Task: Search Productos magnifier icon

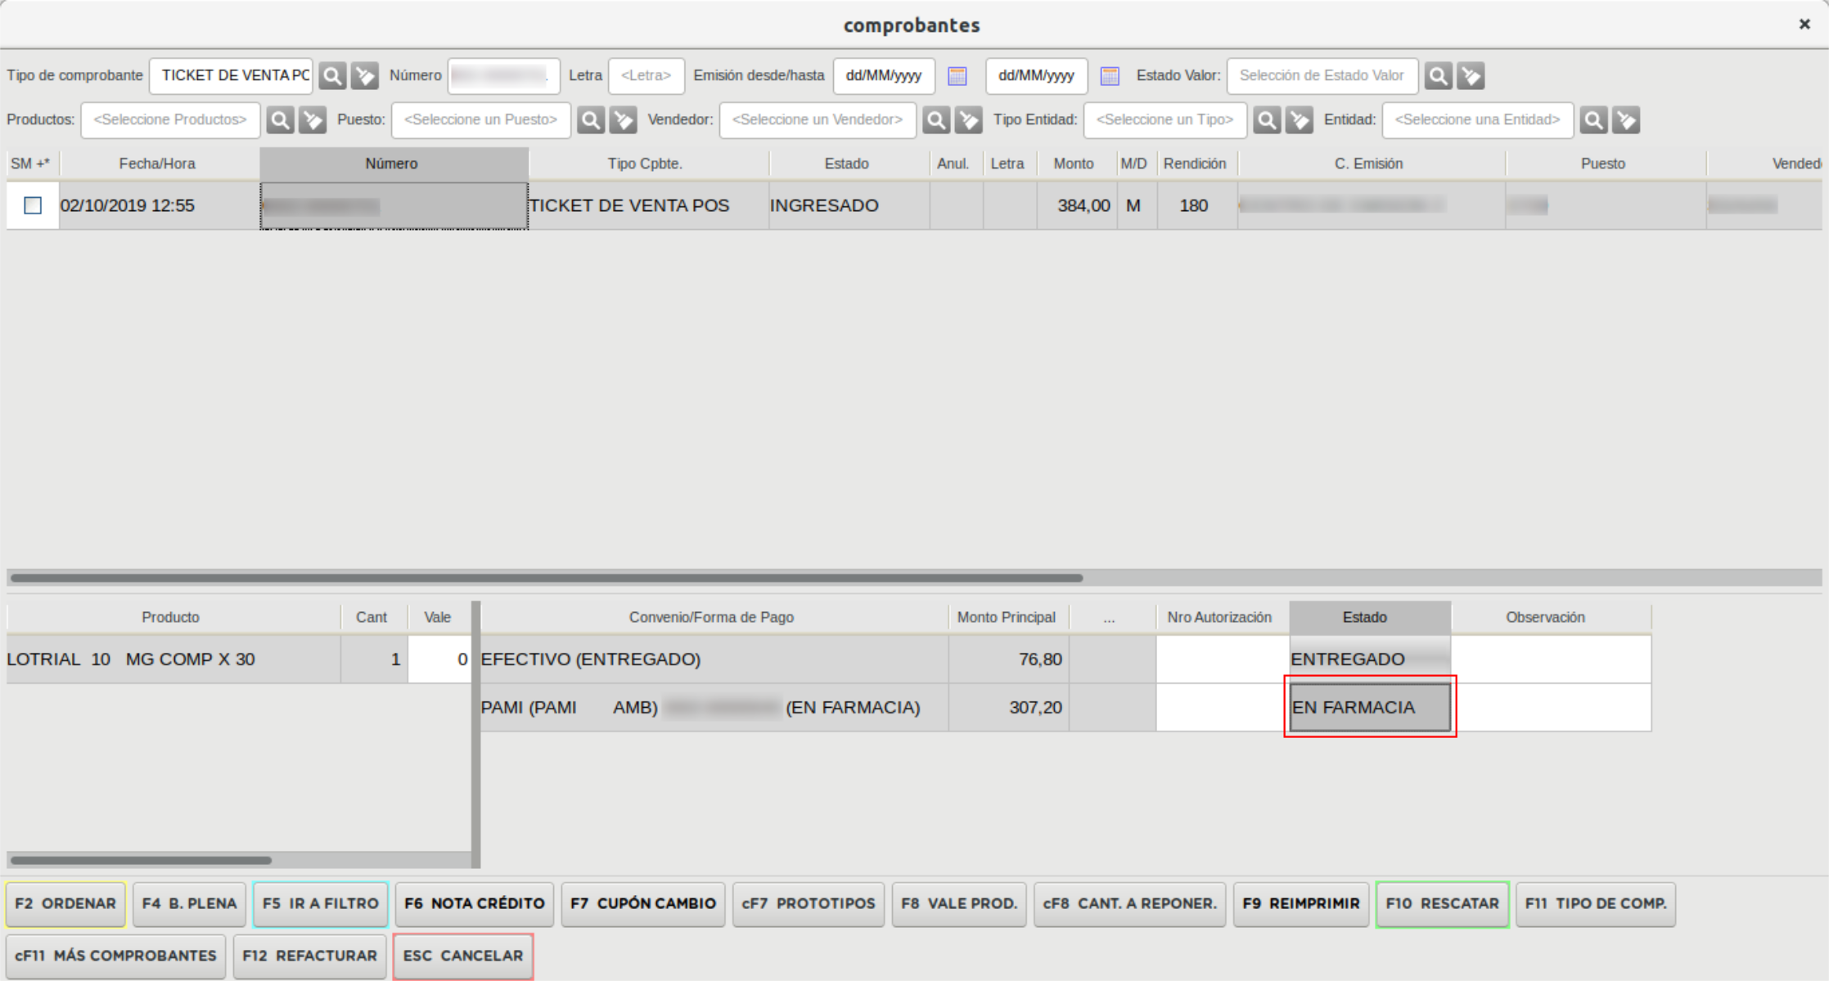Action: pos(280,120)
